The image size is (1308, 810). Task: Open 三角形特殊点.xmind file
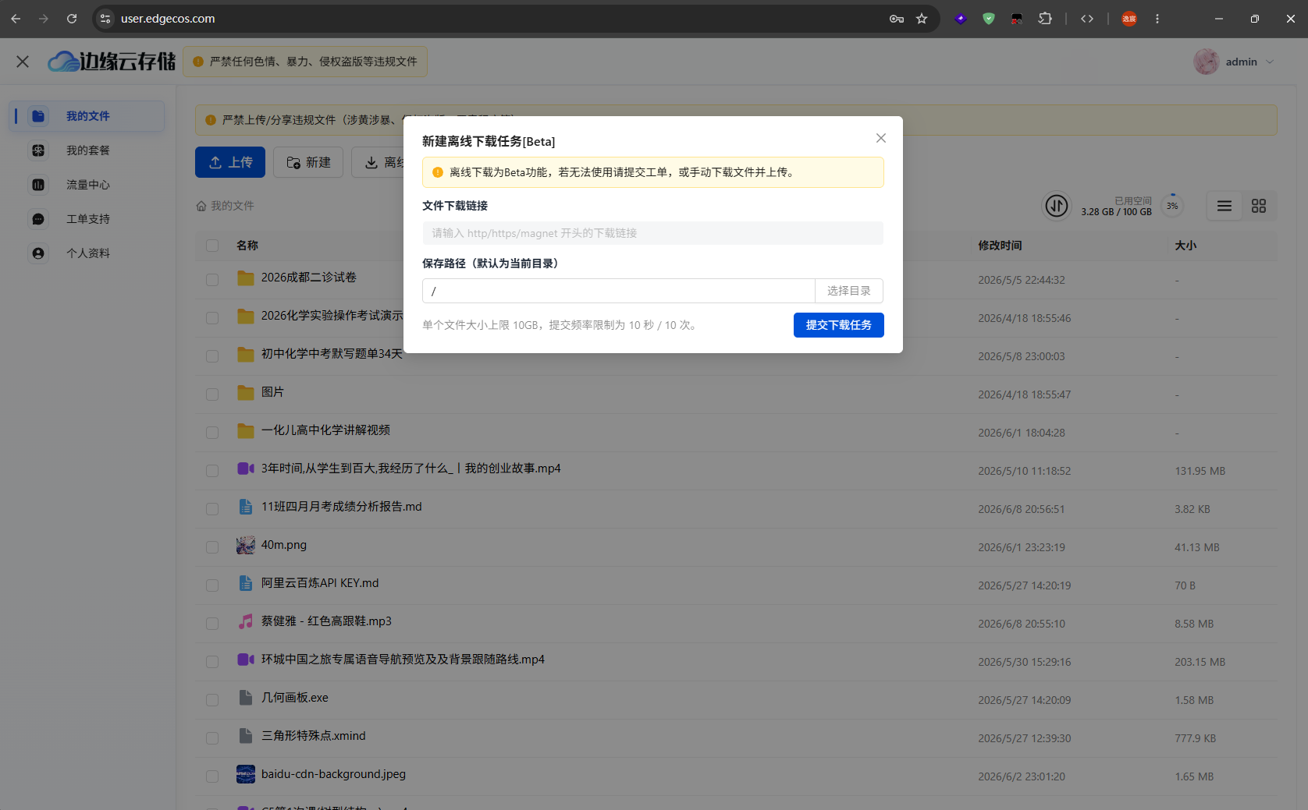click(313, 736)
